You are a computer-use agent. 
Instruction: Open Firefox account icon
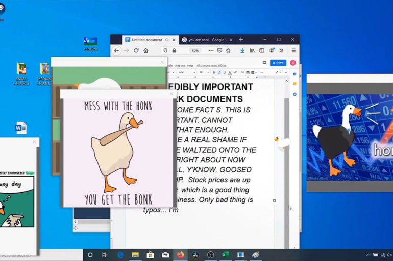[272, 50]
